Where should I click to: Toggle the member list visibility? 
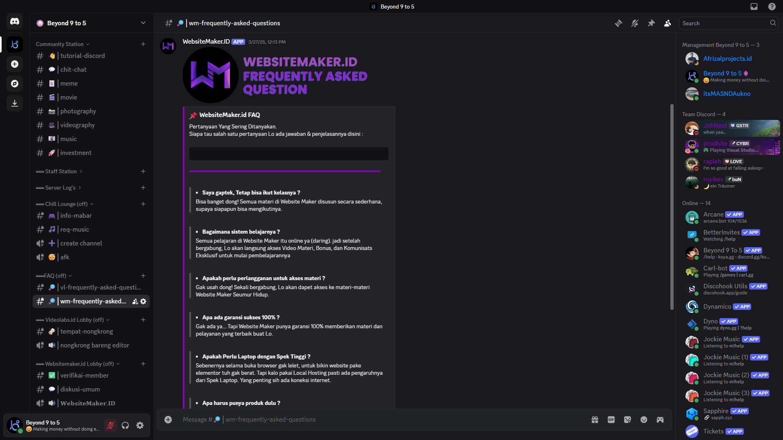tap(668, 23)
